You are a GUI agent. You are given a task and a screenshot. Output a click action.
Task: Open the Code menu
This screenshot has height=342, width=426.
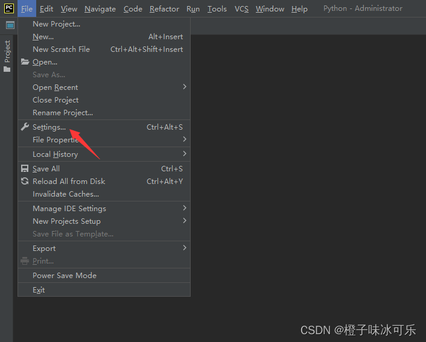click(x=133, y=8)
